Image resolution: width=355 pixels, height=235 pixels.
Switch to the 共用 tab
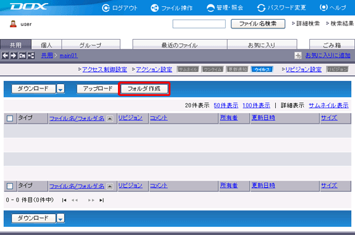[16, 45]
